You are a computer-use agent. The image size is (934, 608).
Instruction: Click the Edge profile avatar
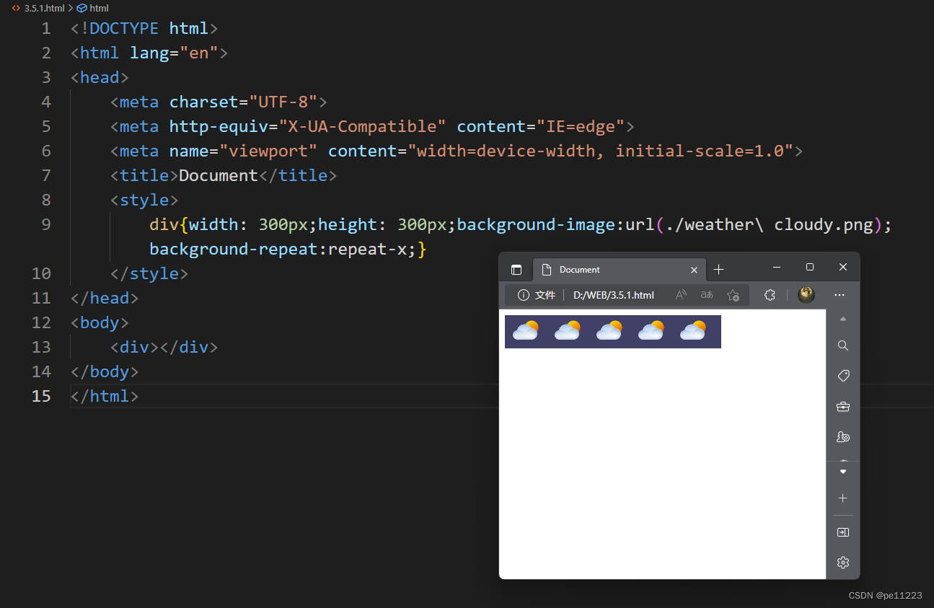point(806,294)
